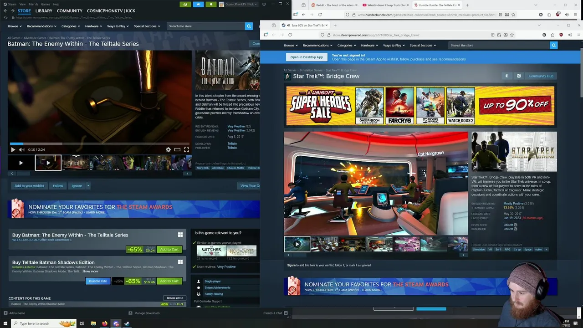Bookmark the Star Trek page star icon
Image resolution: width=583 pixels, height=328 pixels.
point(512,35)
